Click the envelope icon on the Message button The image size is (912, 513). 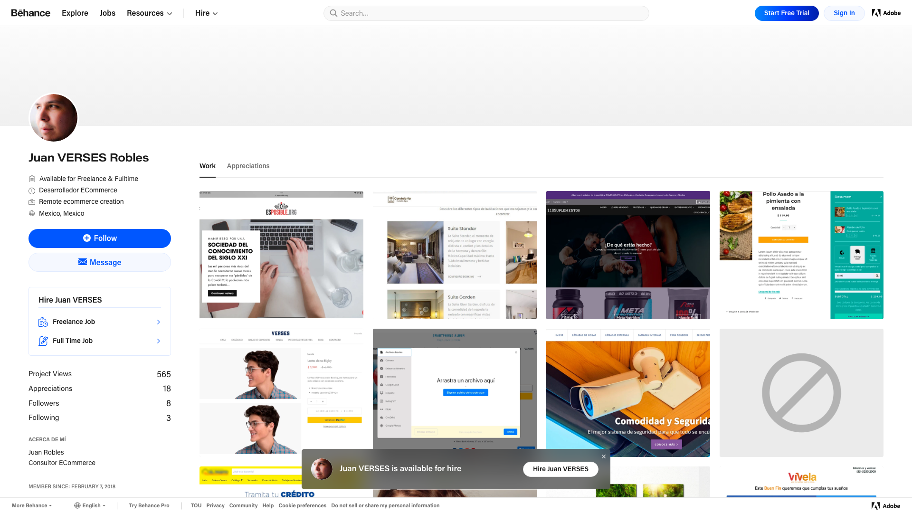(83, 262)
